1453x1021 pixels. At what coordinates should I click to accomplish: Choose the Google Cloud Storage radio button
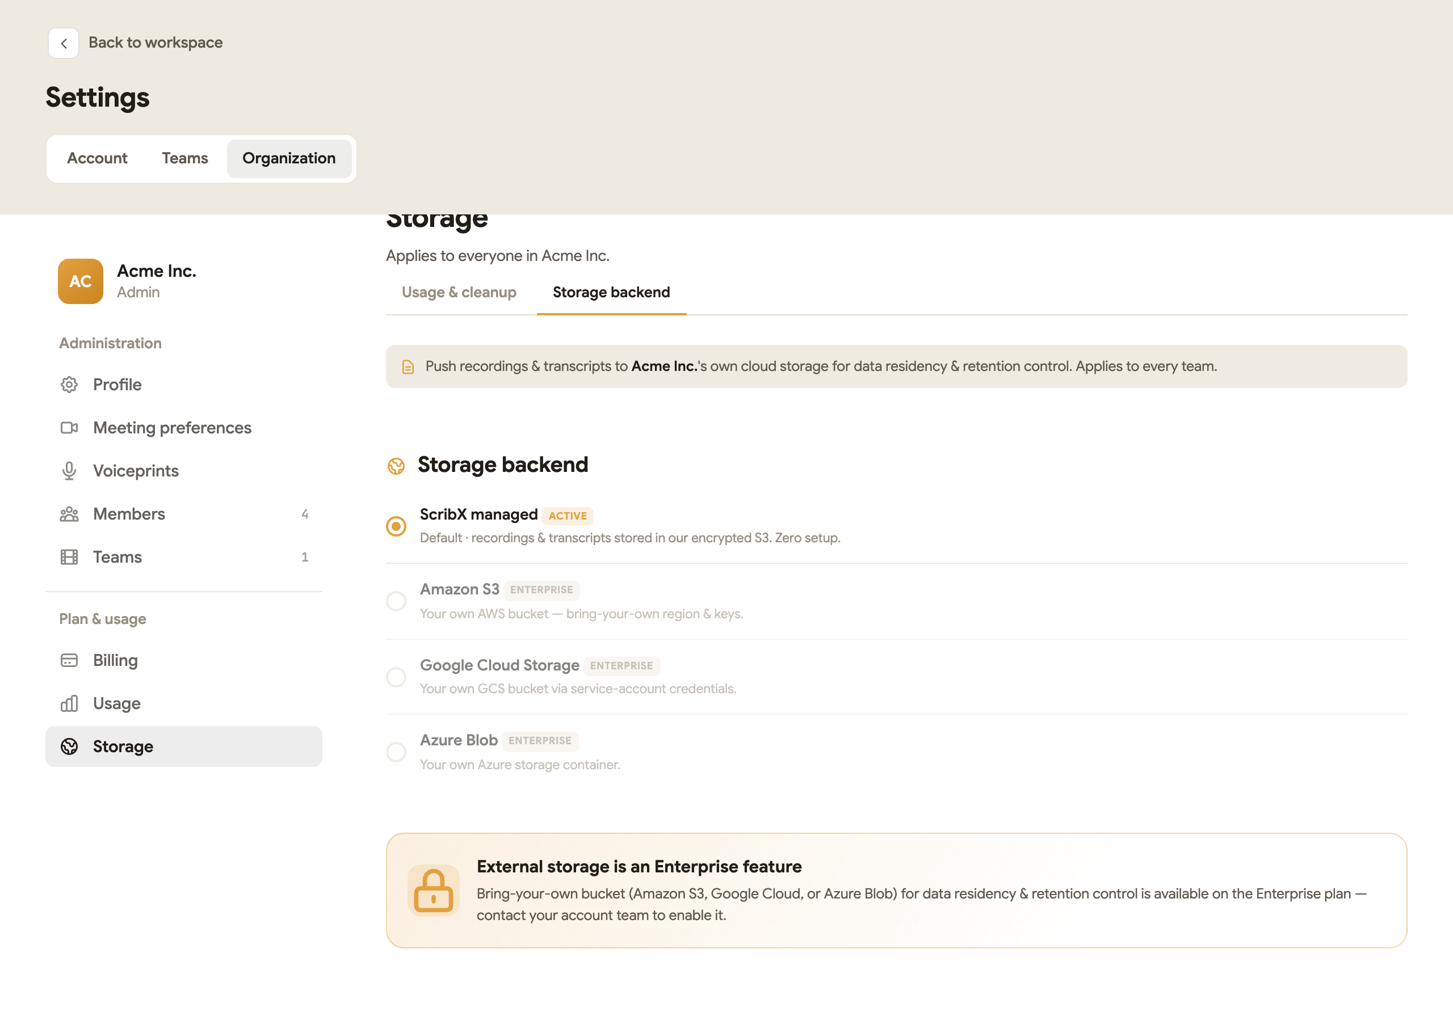pyautogui.click(x=396, y=677)
